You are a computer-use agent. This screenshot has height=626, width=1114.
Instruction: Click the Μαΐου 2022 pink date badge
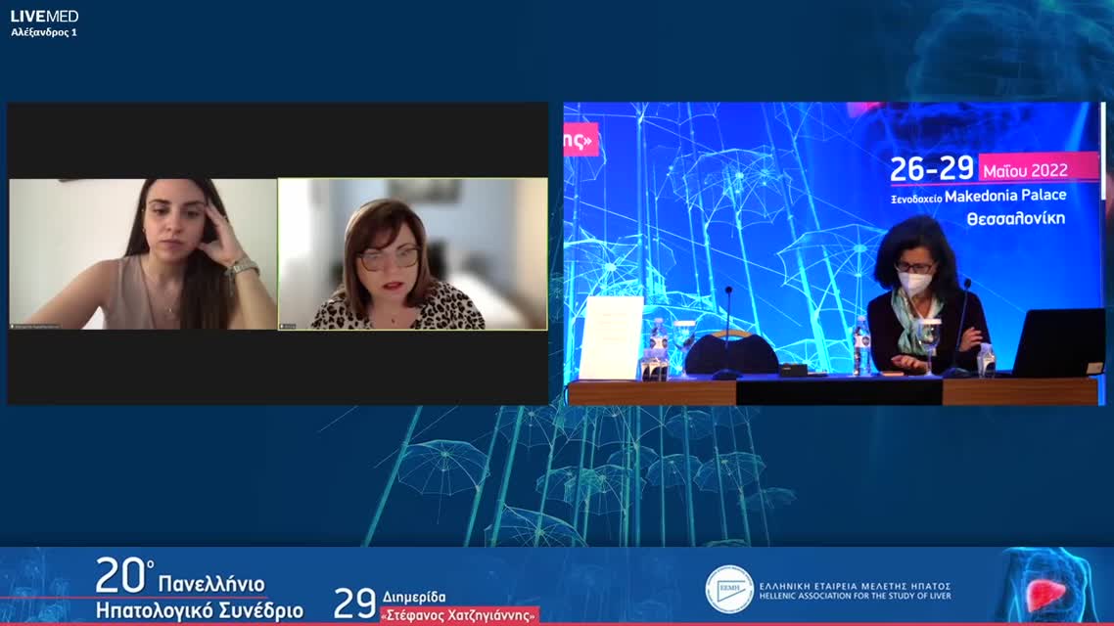point(1038,167)
